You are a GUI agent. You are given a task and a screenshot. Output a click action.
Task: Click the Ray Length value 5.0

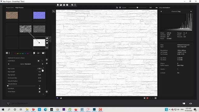coord(39,72)
